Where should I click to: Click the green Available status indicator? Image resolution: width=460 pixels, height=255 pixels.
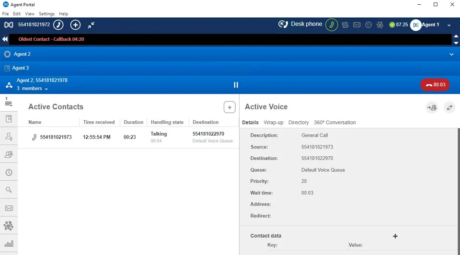(x=392, y=25)
